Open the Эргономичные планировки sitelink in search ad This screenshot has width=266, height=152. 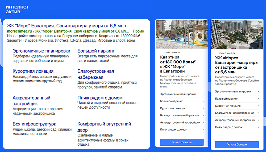41,51
